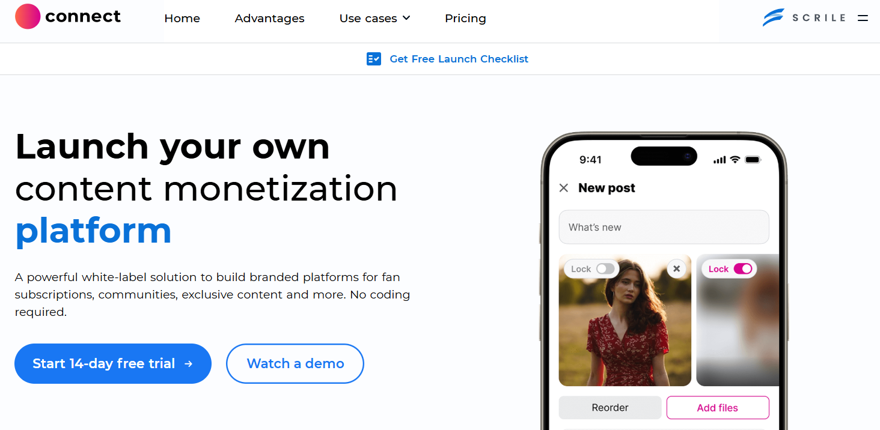Click the What's new text field
880x430 pixels.
[x=664, y=227]
